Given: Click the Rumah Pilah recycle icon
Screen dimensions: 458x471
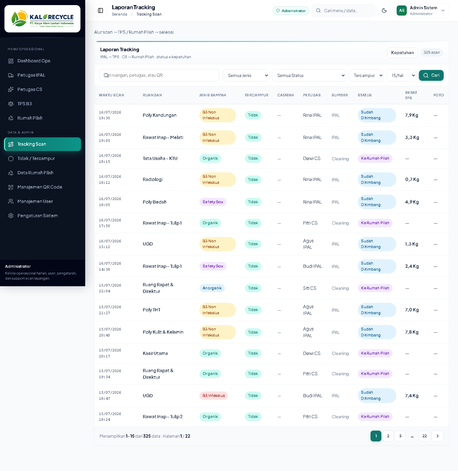Looking at the screenshot, I should click(x=11, y=118).
